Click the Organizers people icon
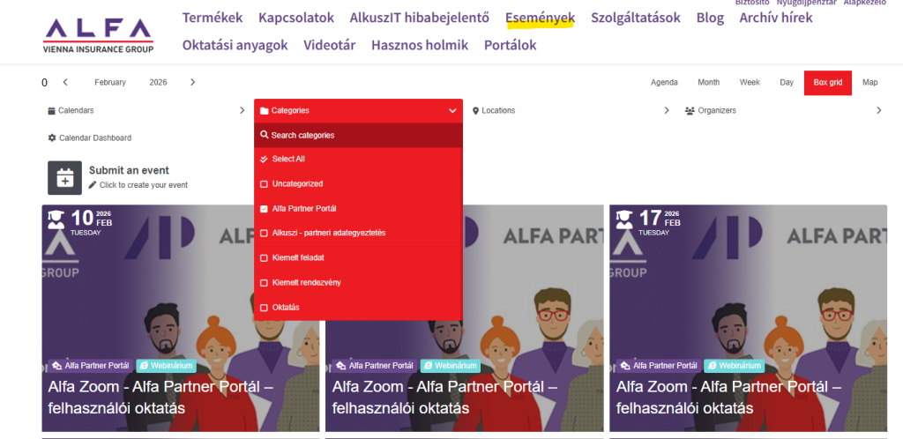 (x=690, y=110)
